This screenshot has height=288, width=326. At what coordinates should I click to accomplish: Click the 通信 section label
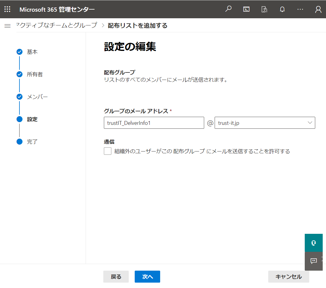pyautogui.click(x=109, y=142)
